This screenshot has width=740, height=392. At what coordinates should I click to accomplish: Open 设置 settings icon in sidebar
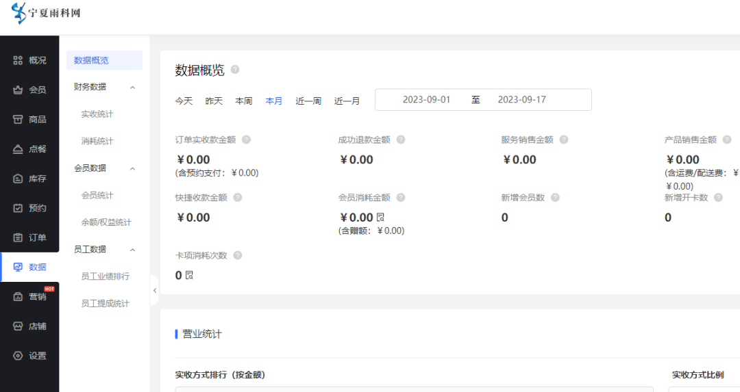(x=18, y=356)
